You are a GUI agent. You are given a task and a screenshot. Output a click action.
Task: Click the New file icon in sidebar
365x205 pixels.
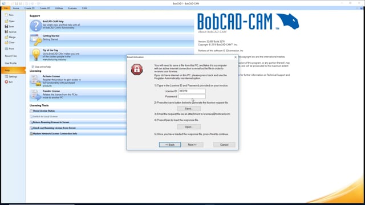(x=6, y=15)
